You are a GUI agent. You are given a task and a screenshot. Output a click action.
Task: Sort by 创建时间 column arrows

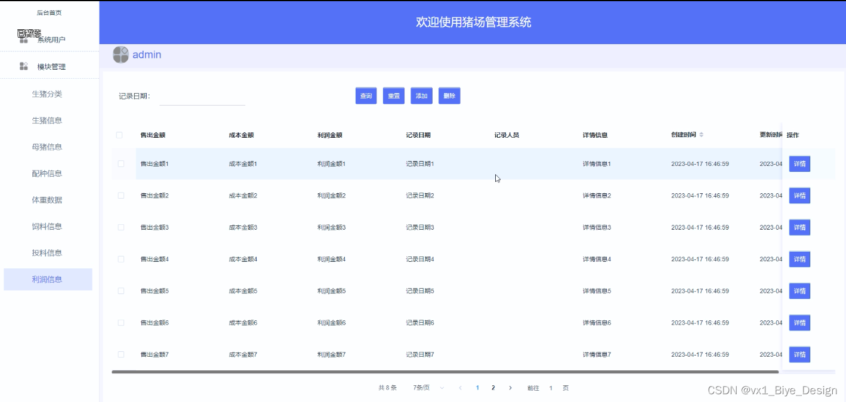[702, 135]
